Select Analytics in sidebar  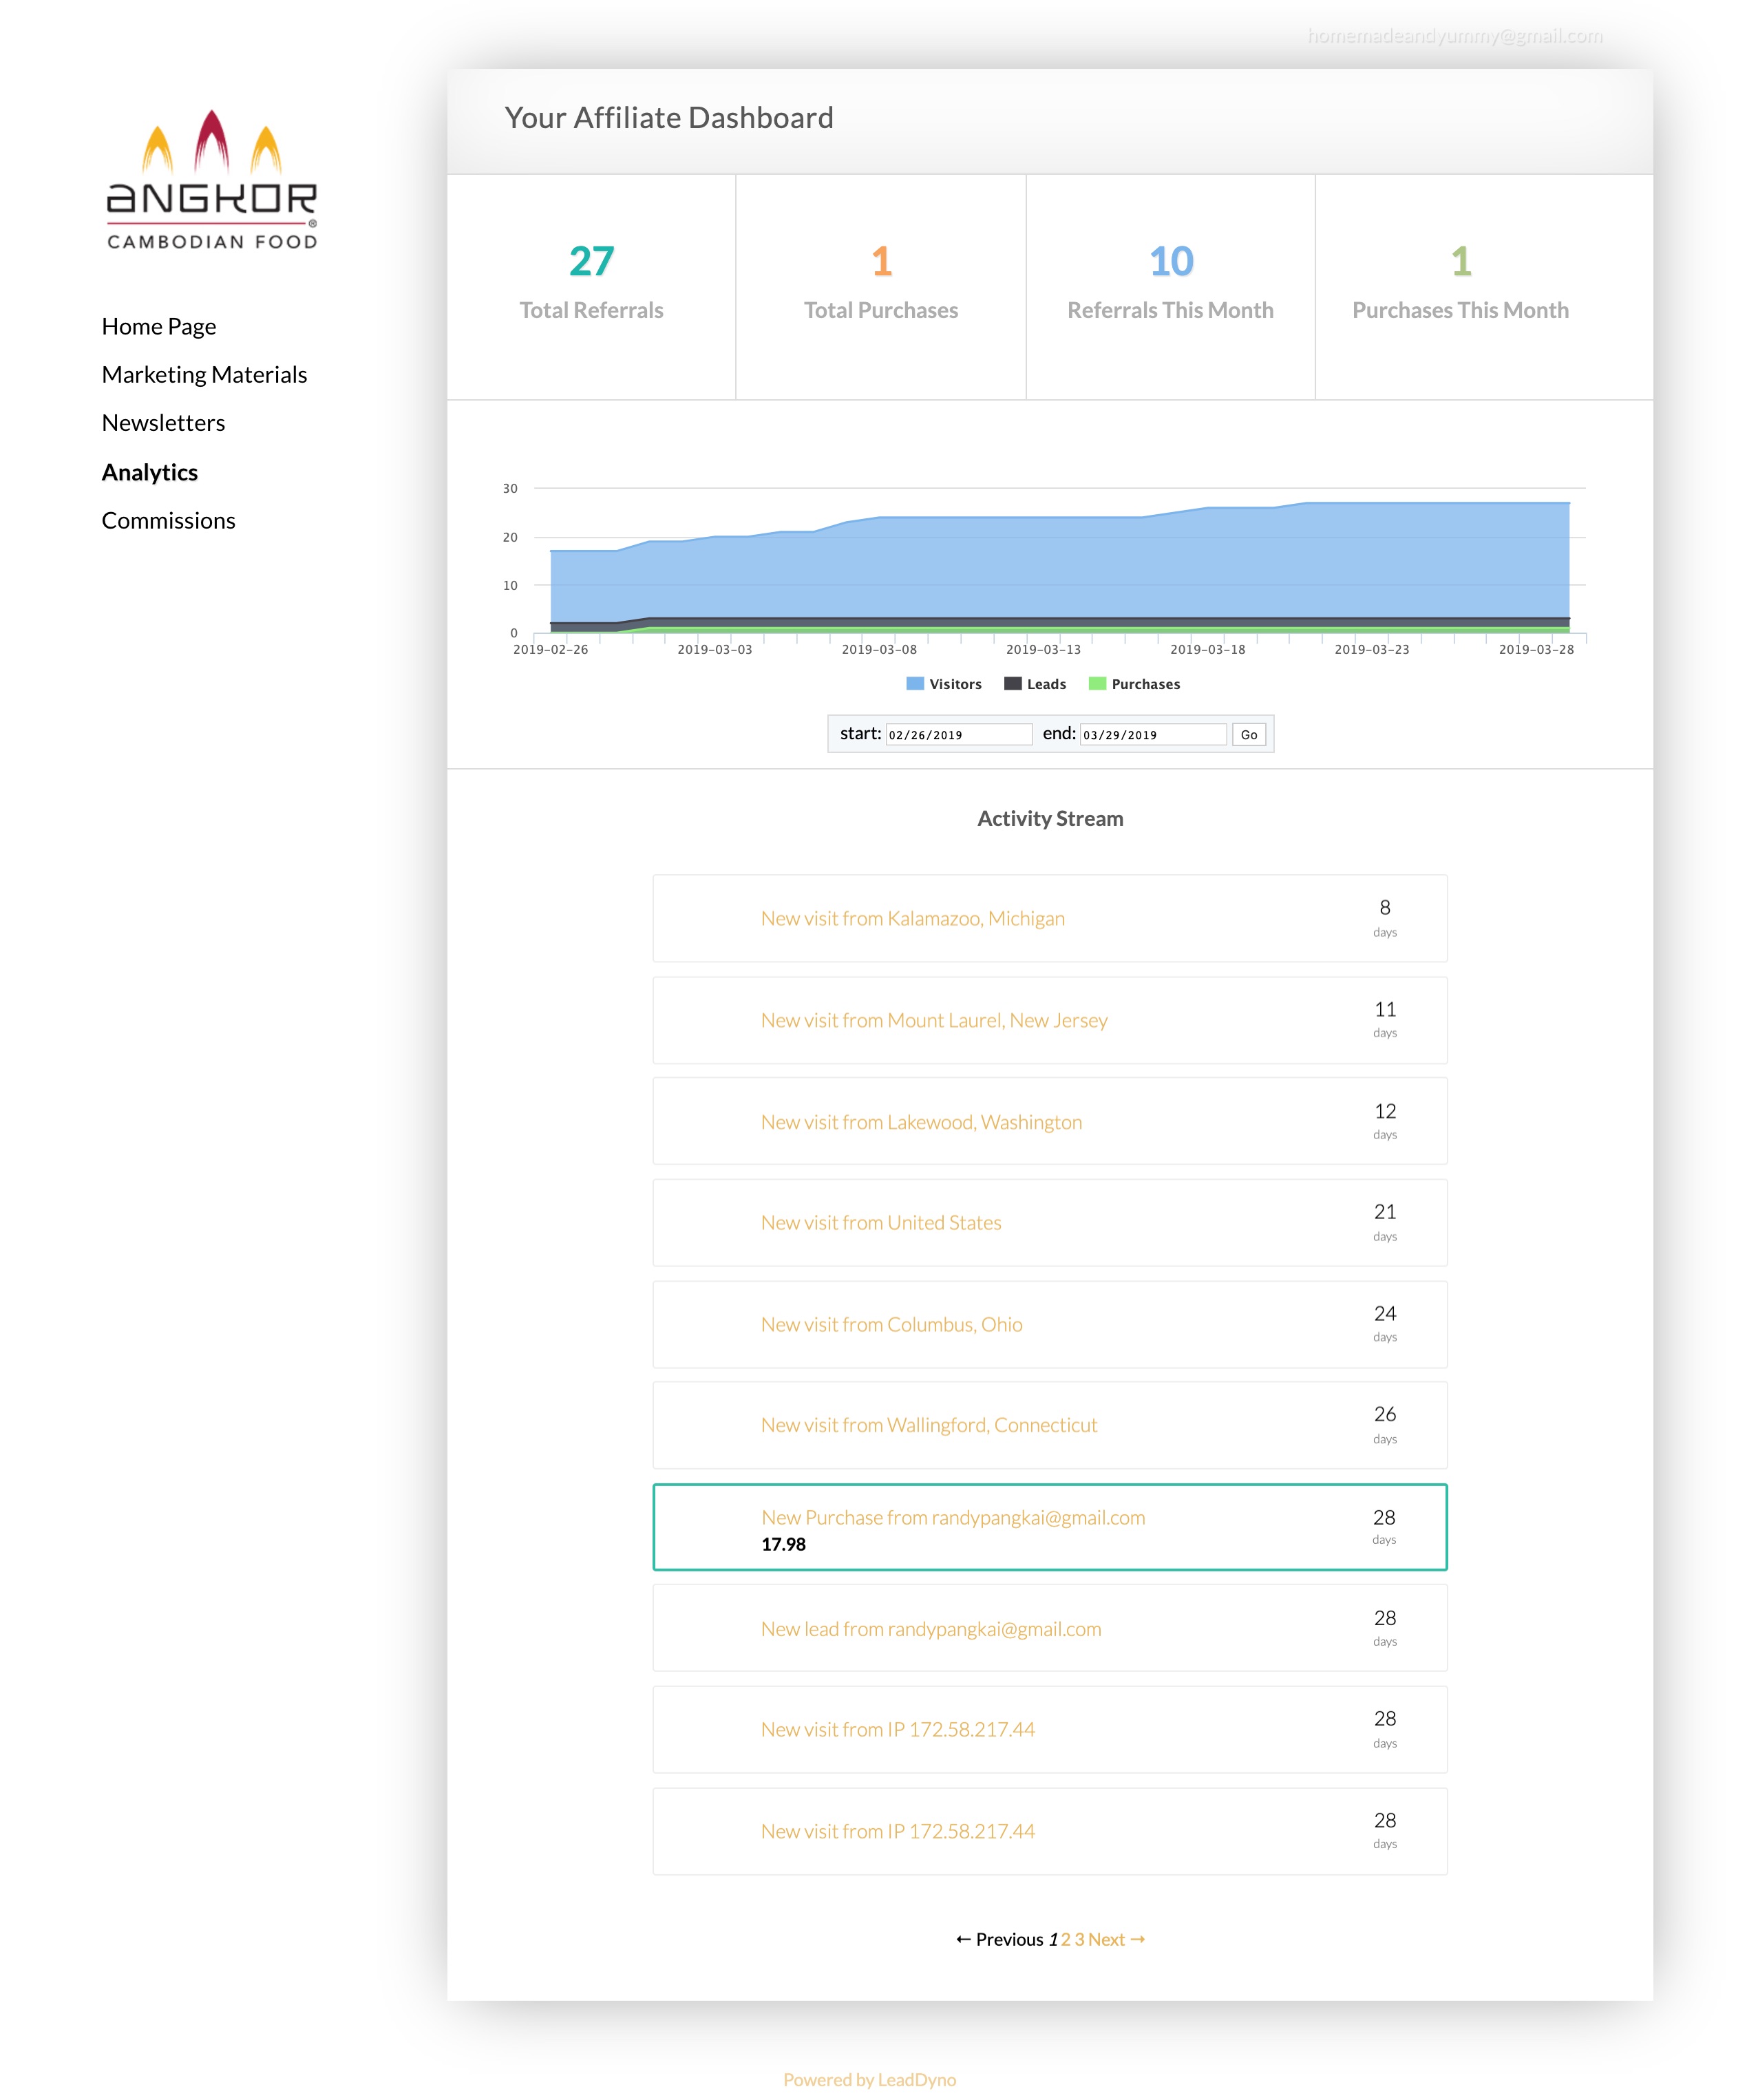[150, 472]
